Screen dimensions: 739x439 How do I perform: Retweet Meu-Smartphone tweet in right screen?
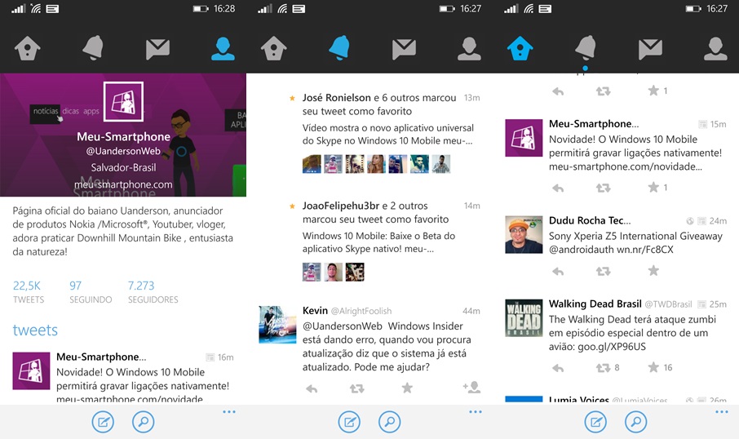click(x=604, y=188)
